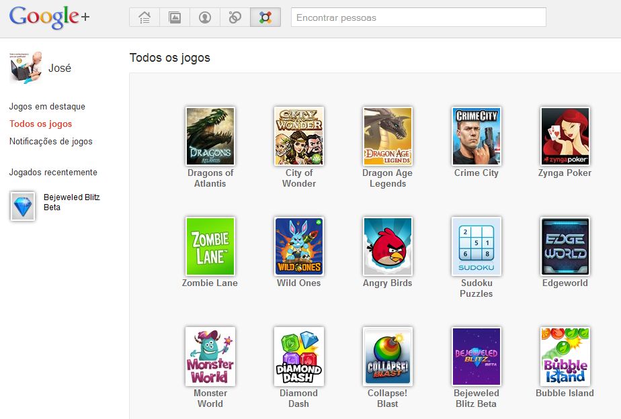
Task: Open the Photos icon in toolbar
Action: pos(175,17)
